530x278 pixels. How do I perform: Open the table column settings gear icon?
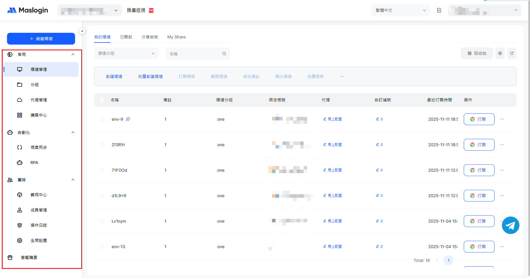tap(500, 53)
